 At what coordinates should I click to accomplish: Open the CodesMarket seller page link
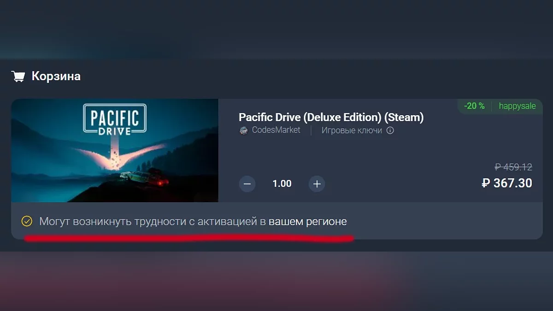point(276,130)
